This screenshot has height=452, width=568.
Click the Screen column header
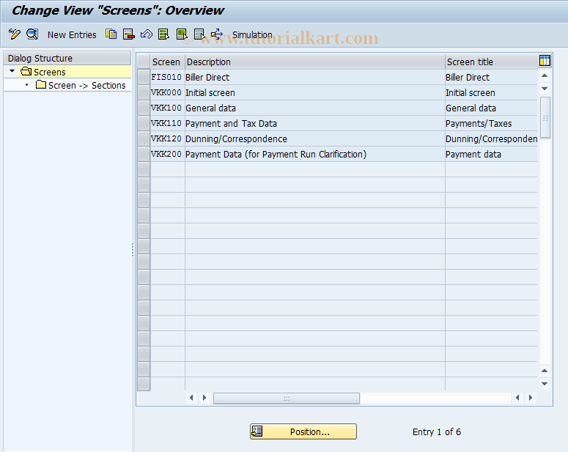[x=168, y=62]
